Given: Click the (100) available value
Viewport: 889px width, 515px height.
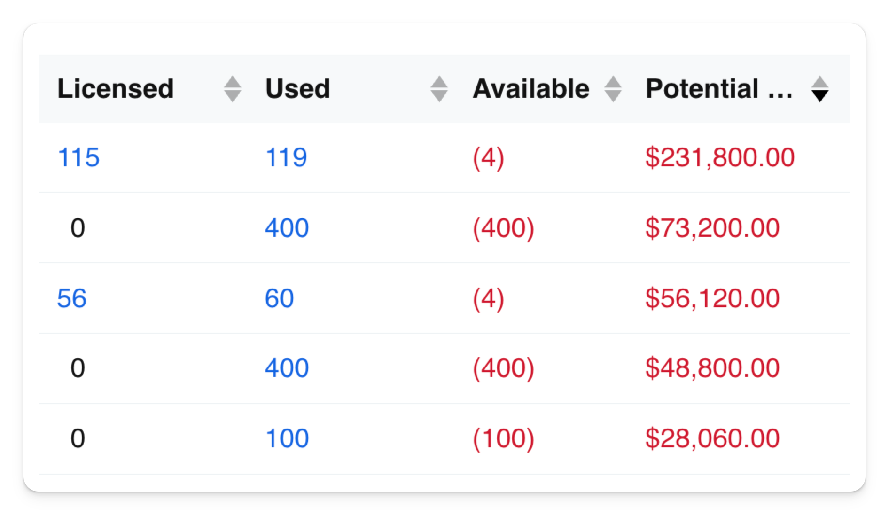Looking at the screenshot, I should tap(504, 439).
